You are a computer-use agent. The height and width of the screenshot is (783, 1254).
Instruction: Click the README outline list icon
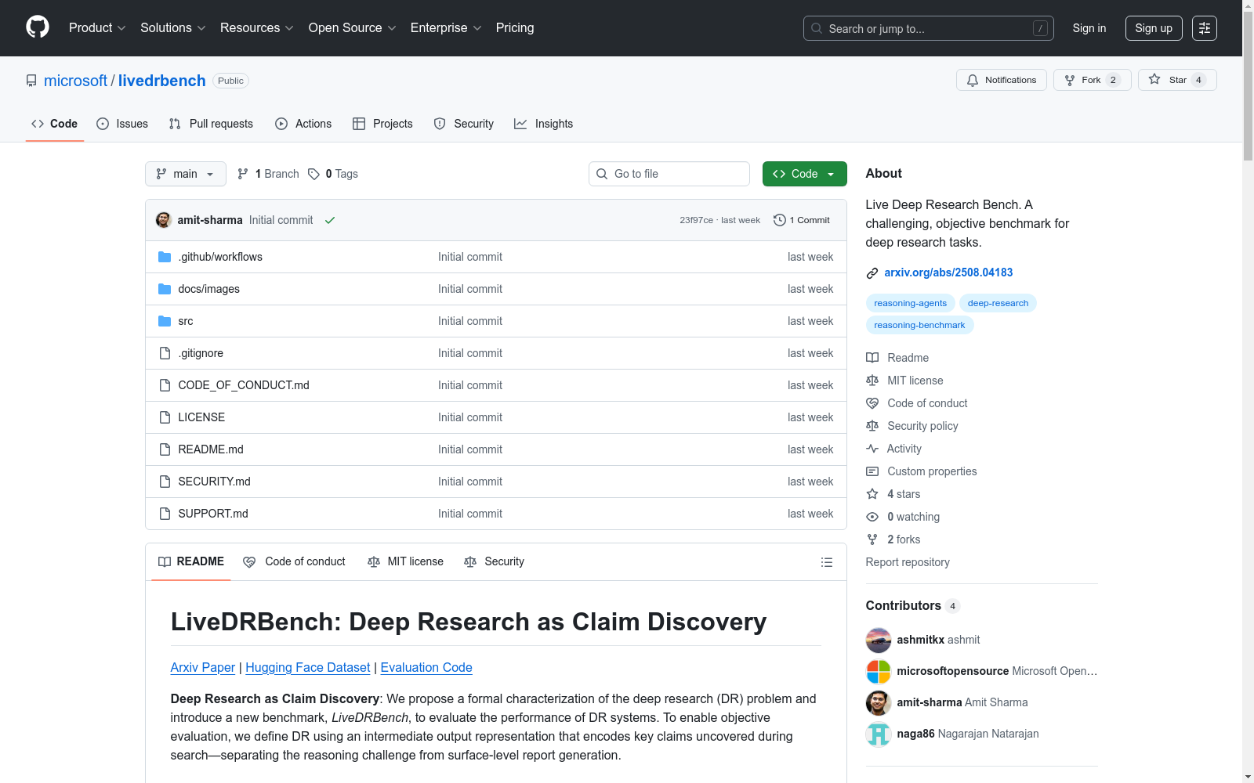pyautogui.click(x=827, y=562)
